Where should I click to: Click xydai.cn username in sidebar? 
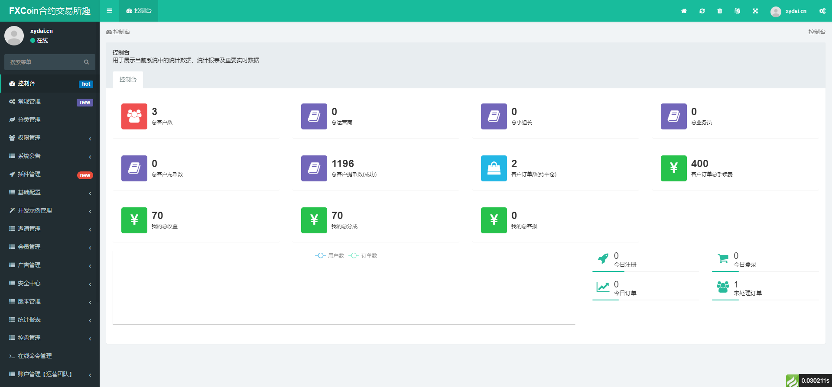(x=42, y=31)
